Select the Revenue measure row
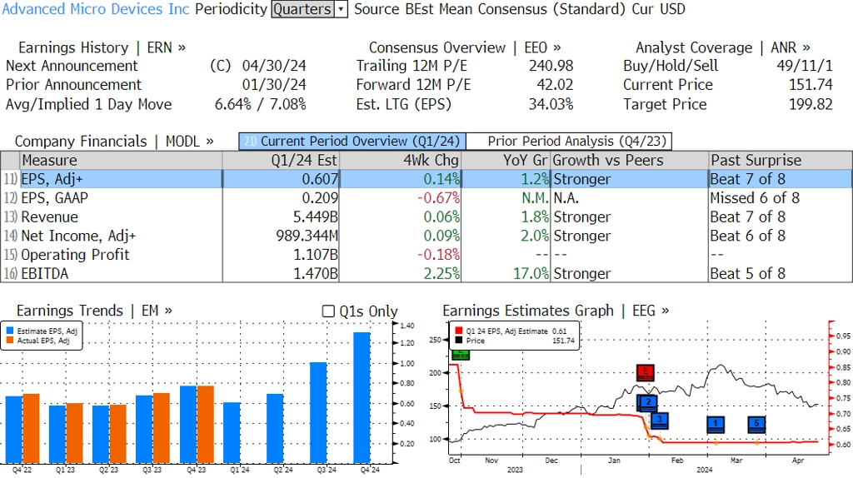853x478 pixels. pyautogui.click(x=426, y=217)
